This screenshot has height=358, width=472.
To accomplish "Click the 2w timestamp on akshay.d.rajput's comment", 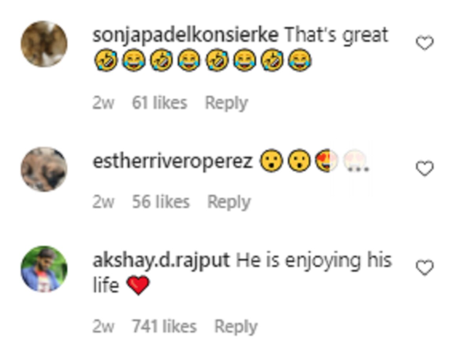I will coord(103,327).
